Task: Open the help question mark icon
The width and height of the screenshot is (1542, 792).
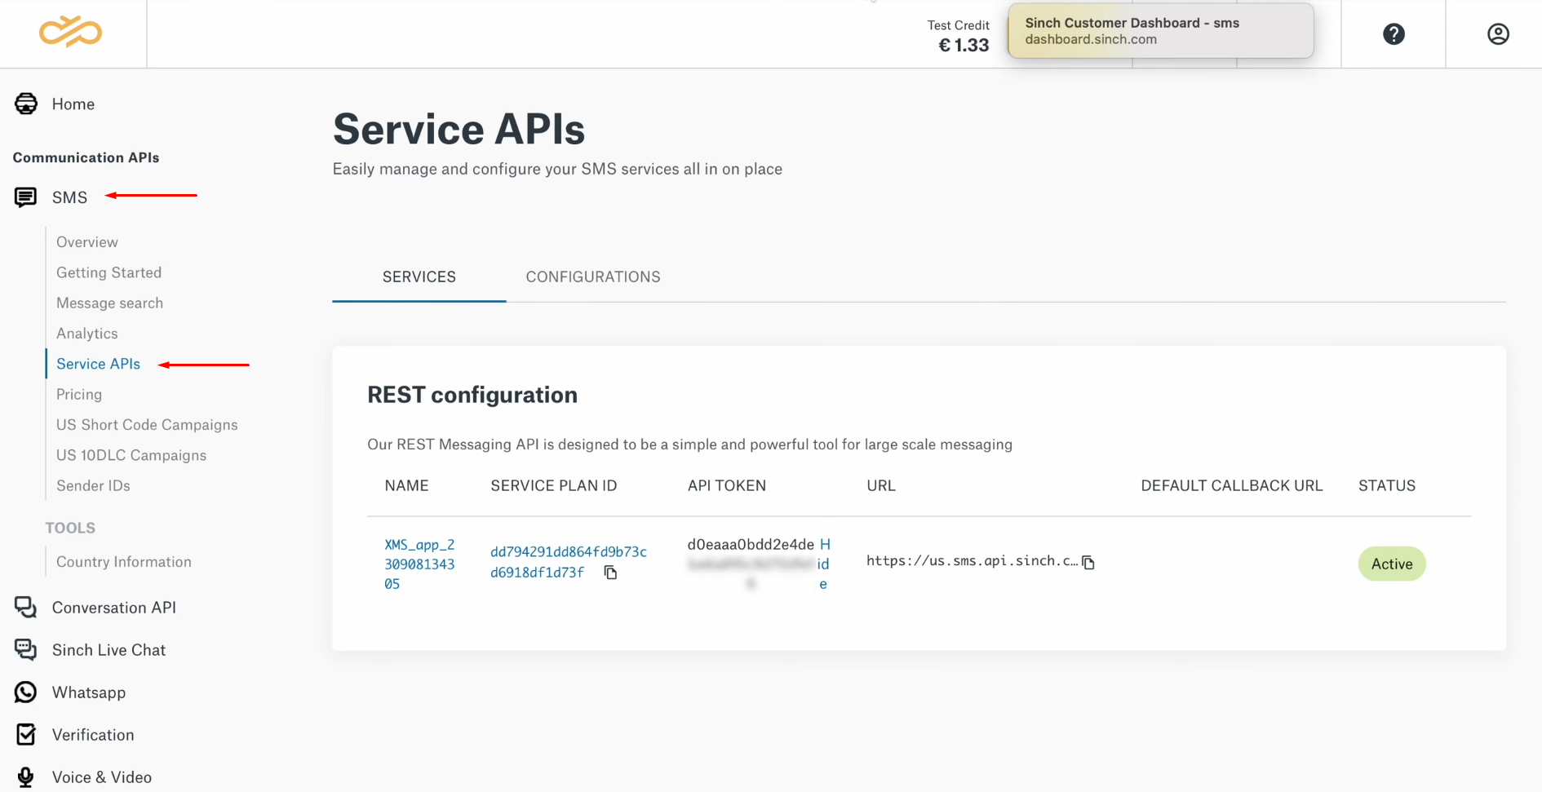Action: tap(1394, 34)
